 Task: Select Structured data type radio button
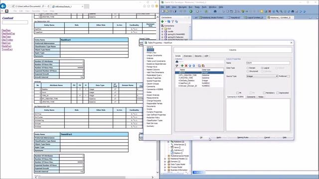pos(248,71)
